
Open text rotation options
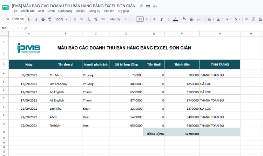(237, 19)
